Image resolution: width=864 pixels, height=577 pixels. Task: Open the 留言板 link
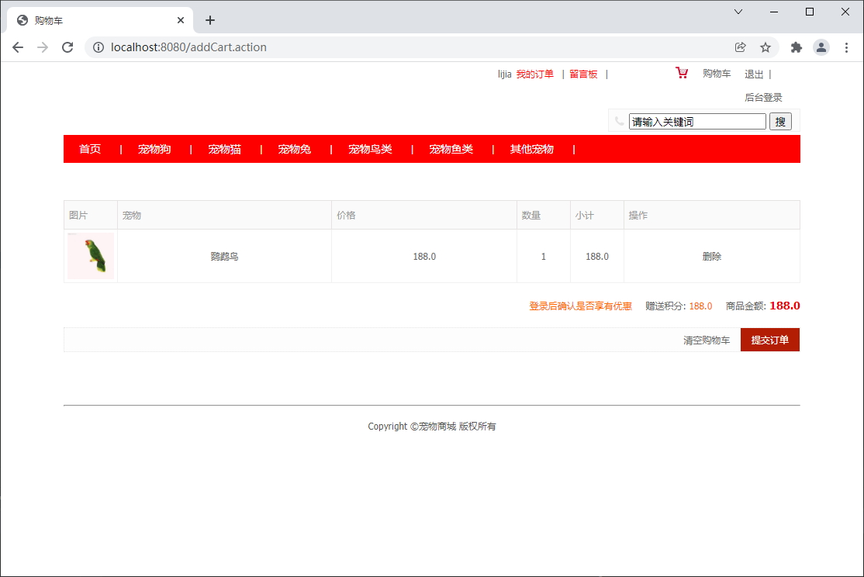coord(583,74)
